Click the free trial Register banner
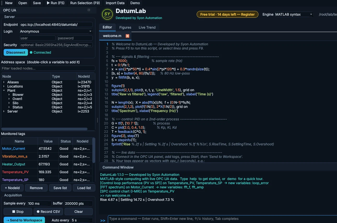This screenshot has width=337, height=223. [x=228, y=14]
